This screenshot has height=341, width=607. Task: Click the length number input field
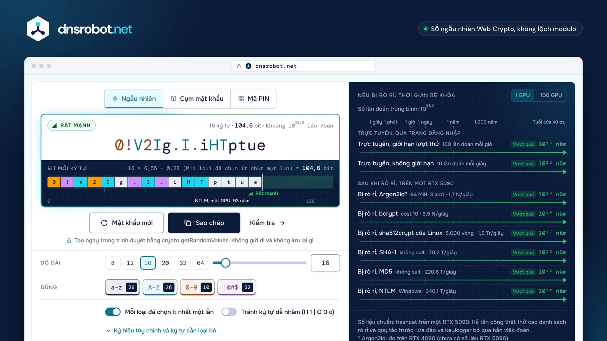pyautogui.click(x=325, y=263)
